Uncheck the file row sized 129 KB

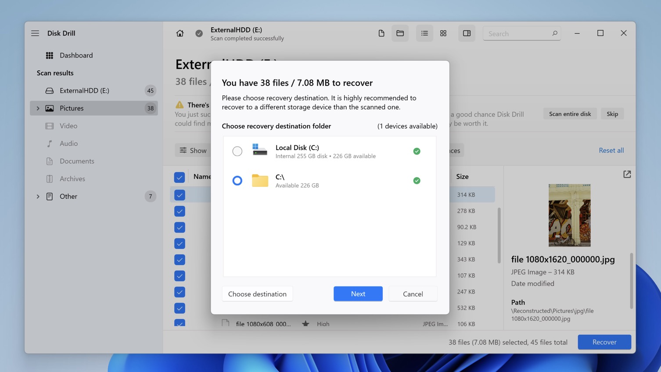click(180, 243)
